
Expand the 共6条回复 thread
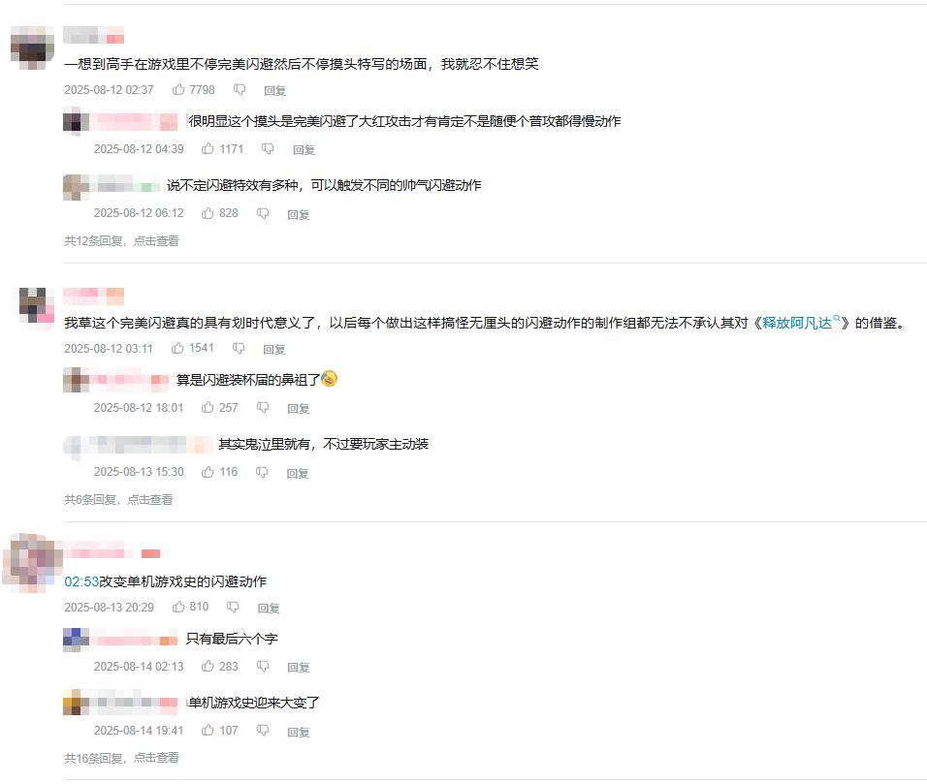tap(118, 500)
